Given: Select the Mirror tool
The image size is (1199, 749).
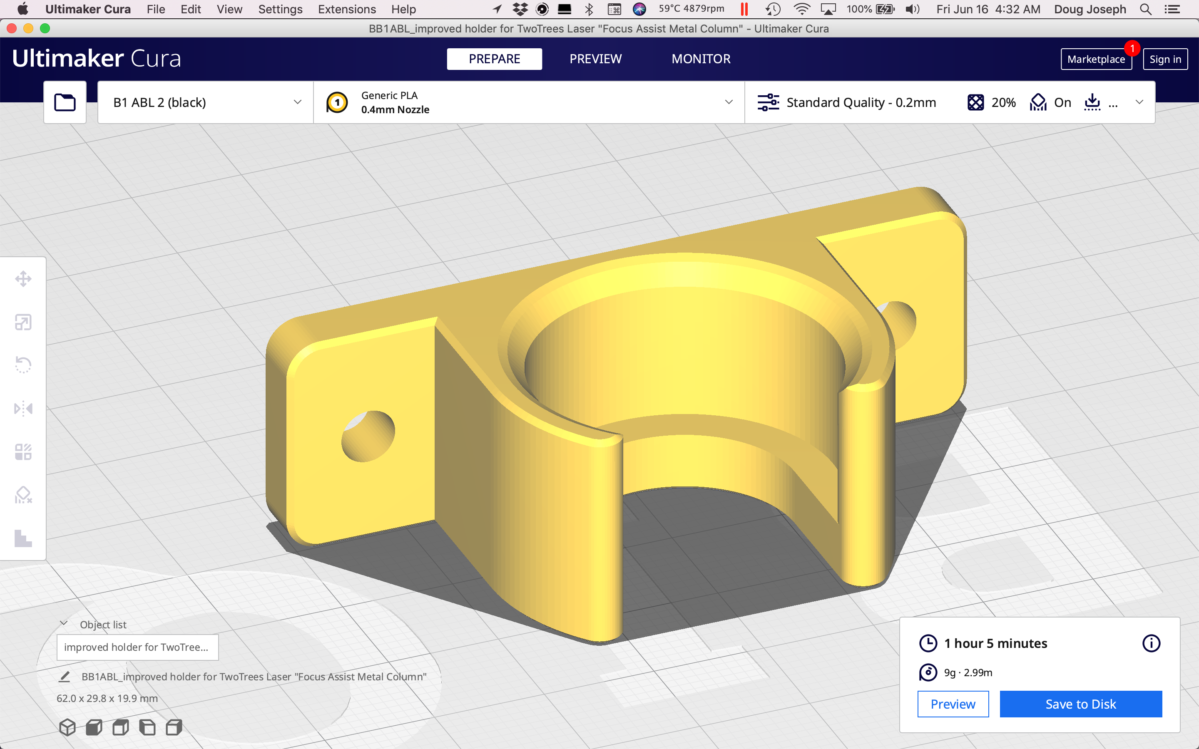Looking at the screenshot, I should [x=23, y=409].
